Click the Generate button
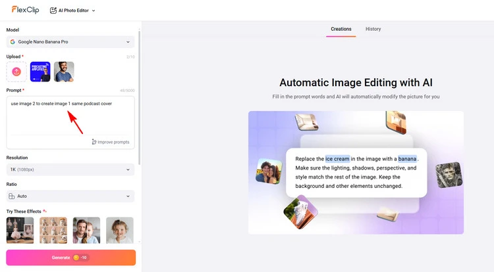This screenshot has width=494, height=272. tap(71, 258)
